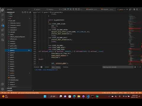142x106 pixels.
Task: Open the Search view in activity bar
Action: [x=2, y=15]
